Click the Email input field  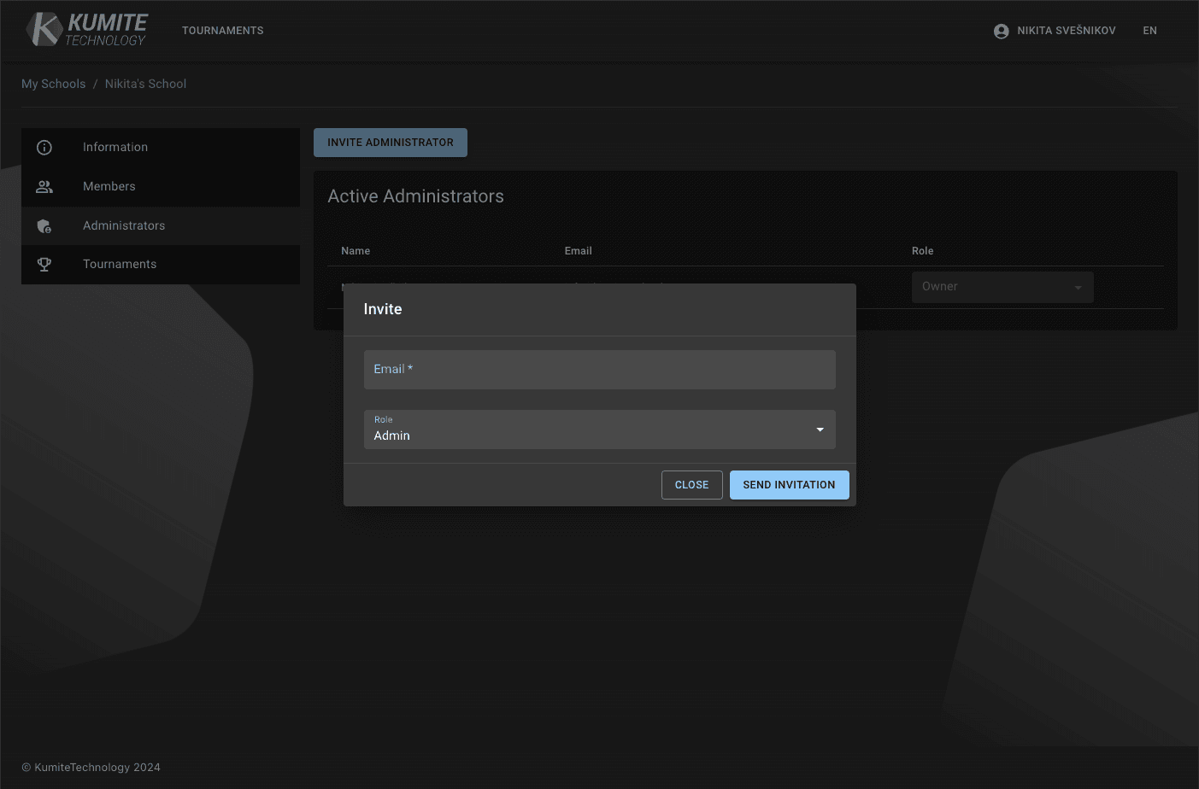click(599, 369)
